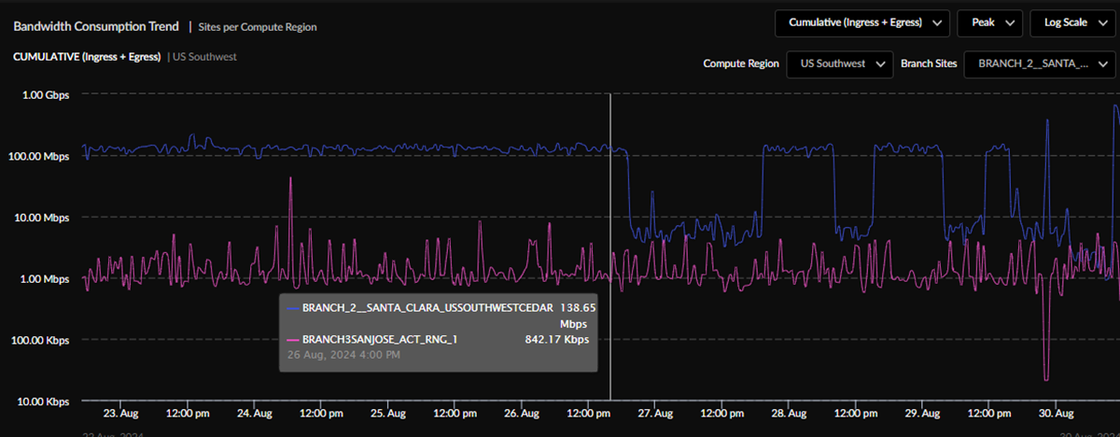Click BRANCH3SANJOSE_ACT_RNG_1 in tooltip
The image size is (1120, 437).
click(380, 340)
